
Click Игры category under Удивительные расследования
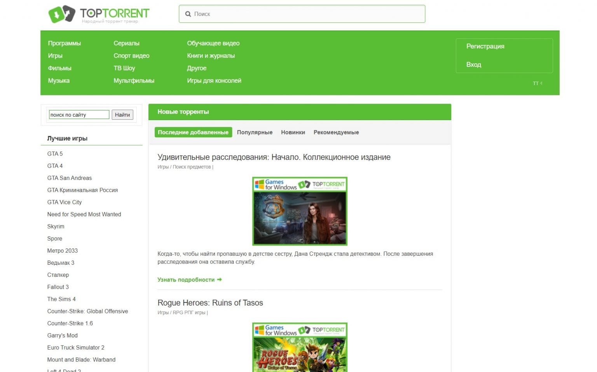tap(163, 167)
